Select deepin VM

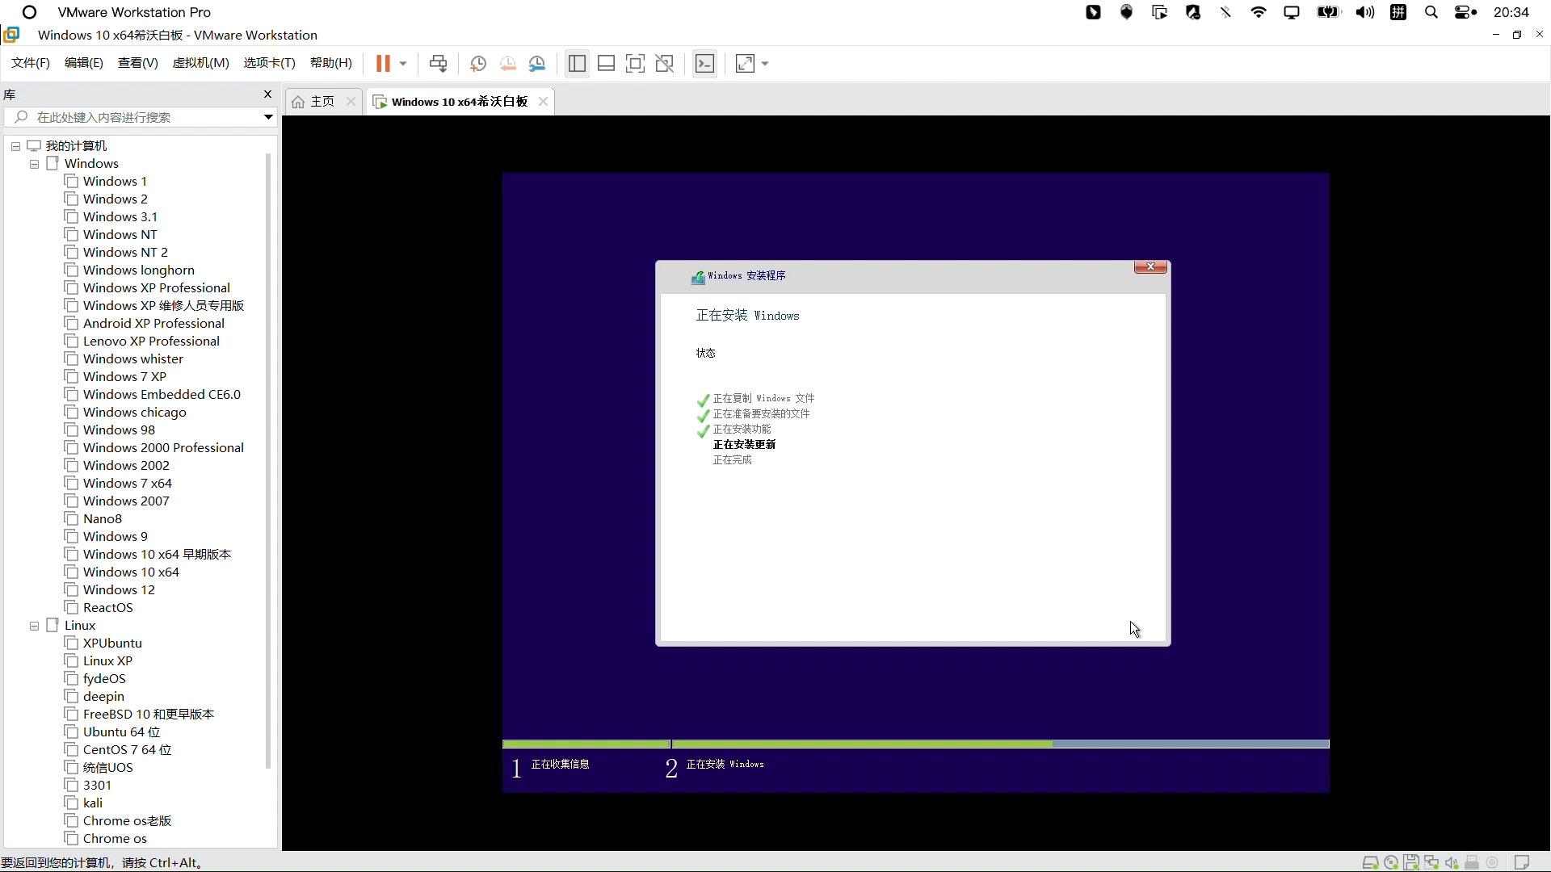[x=103, y=697]
